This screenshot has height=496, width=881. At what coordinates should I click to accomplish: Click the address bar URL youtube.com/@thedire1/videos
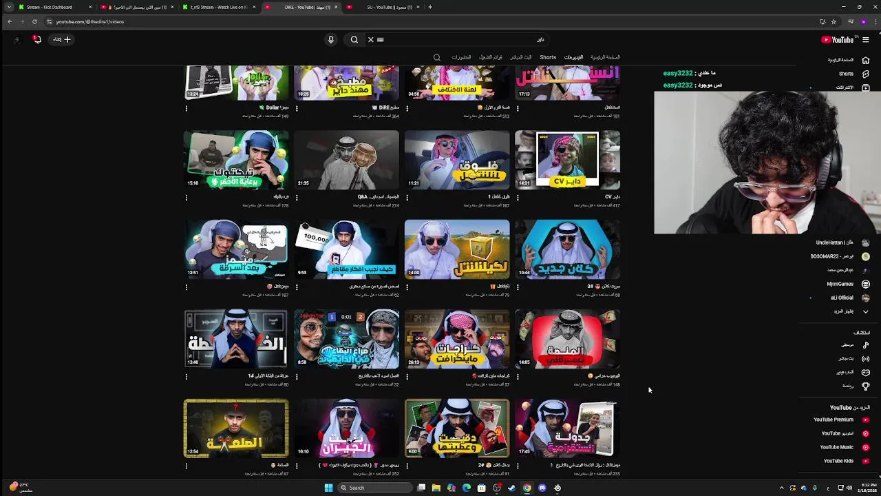click(x=90, y=21)
